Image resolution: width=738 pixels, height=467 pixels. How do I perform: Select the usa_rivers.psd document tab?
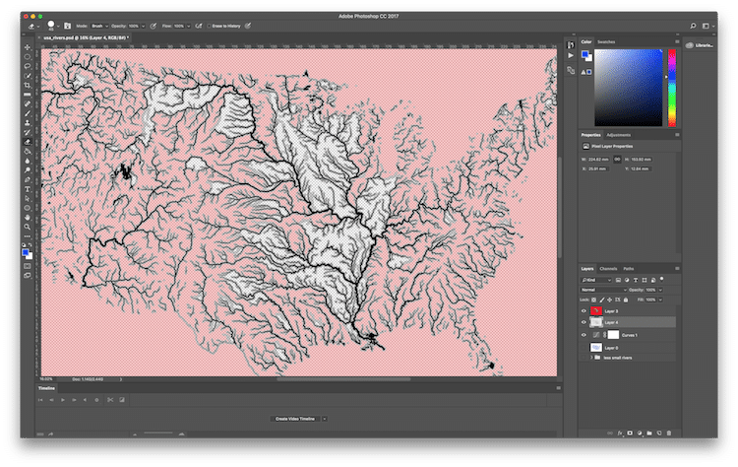(85, 37)
